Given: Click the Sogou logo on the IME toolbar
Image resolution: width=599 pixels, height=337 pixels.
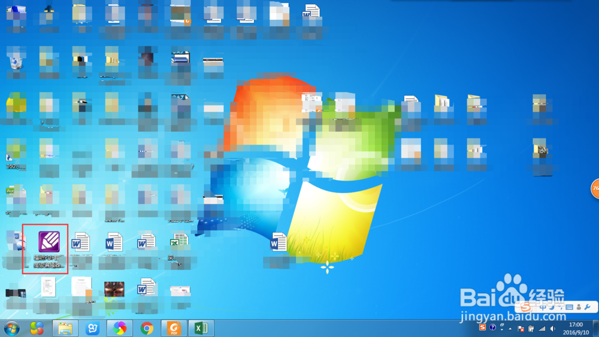Looking at the screenshot, I should pyautogui.click(x=526, y=307).
